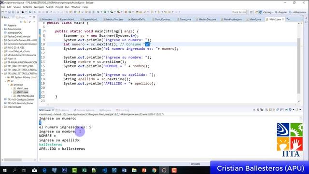The width and height of the screenshot is (309, 174).
Task: Open Source menu
Action: pyautogui.click(x=17, y=7)
